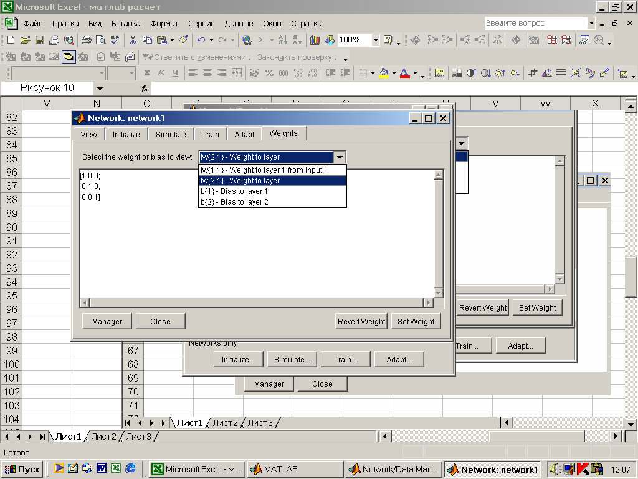This screenshot has height=479, width=638.
Task: Click the Insert Hyperlink globe icon
Action: coord(247,39)
